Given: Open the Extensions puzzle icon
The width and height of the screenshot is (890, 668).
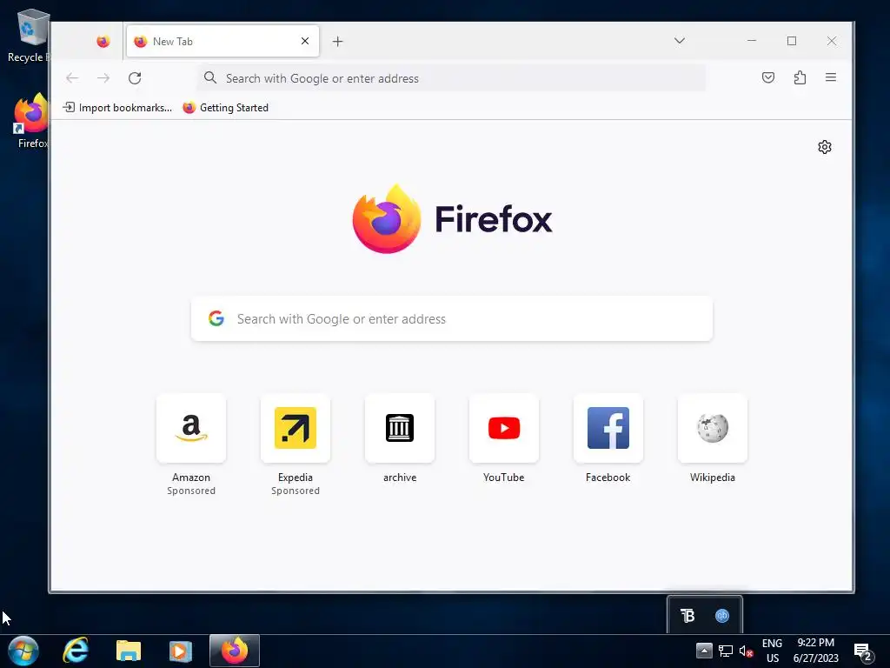Looking at the screenshot, I should pos(800,77).
